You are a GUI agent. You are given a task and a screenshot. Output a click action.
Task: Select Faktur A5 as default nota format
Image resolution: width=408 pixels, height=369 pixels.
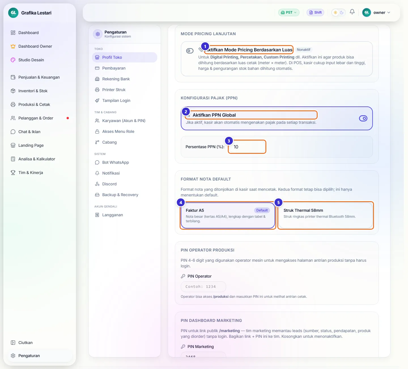(x=228, y=215)
